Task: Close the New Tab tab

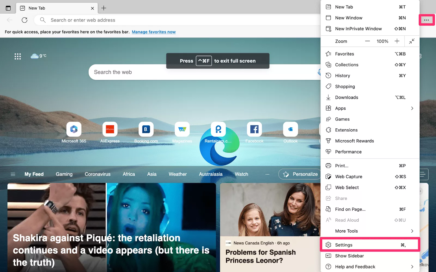Action: click(92, 8)
